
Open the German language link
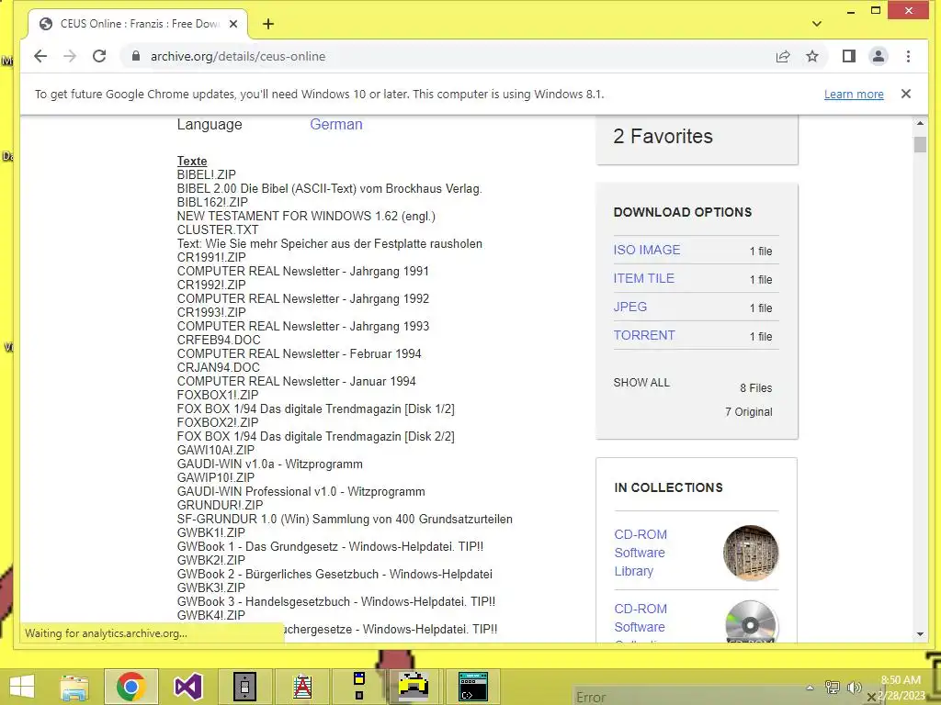(x=336, y=124)
